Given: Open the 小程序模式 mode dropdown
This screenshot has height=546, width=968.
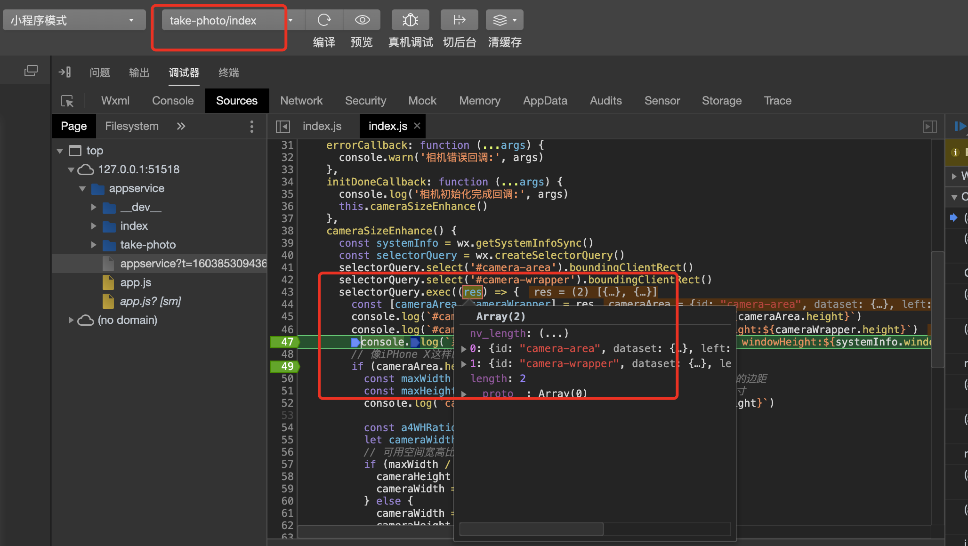Looking at the screenshot, I should (74, 20).
